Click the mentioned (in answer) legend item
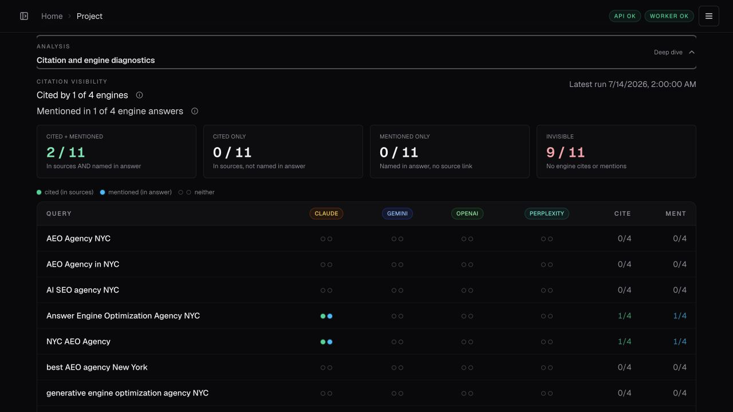Viewport: 733px width, 412px height. [136, 192]
